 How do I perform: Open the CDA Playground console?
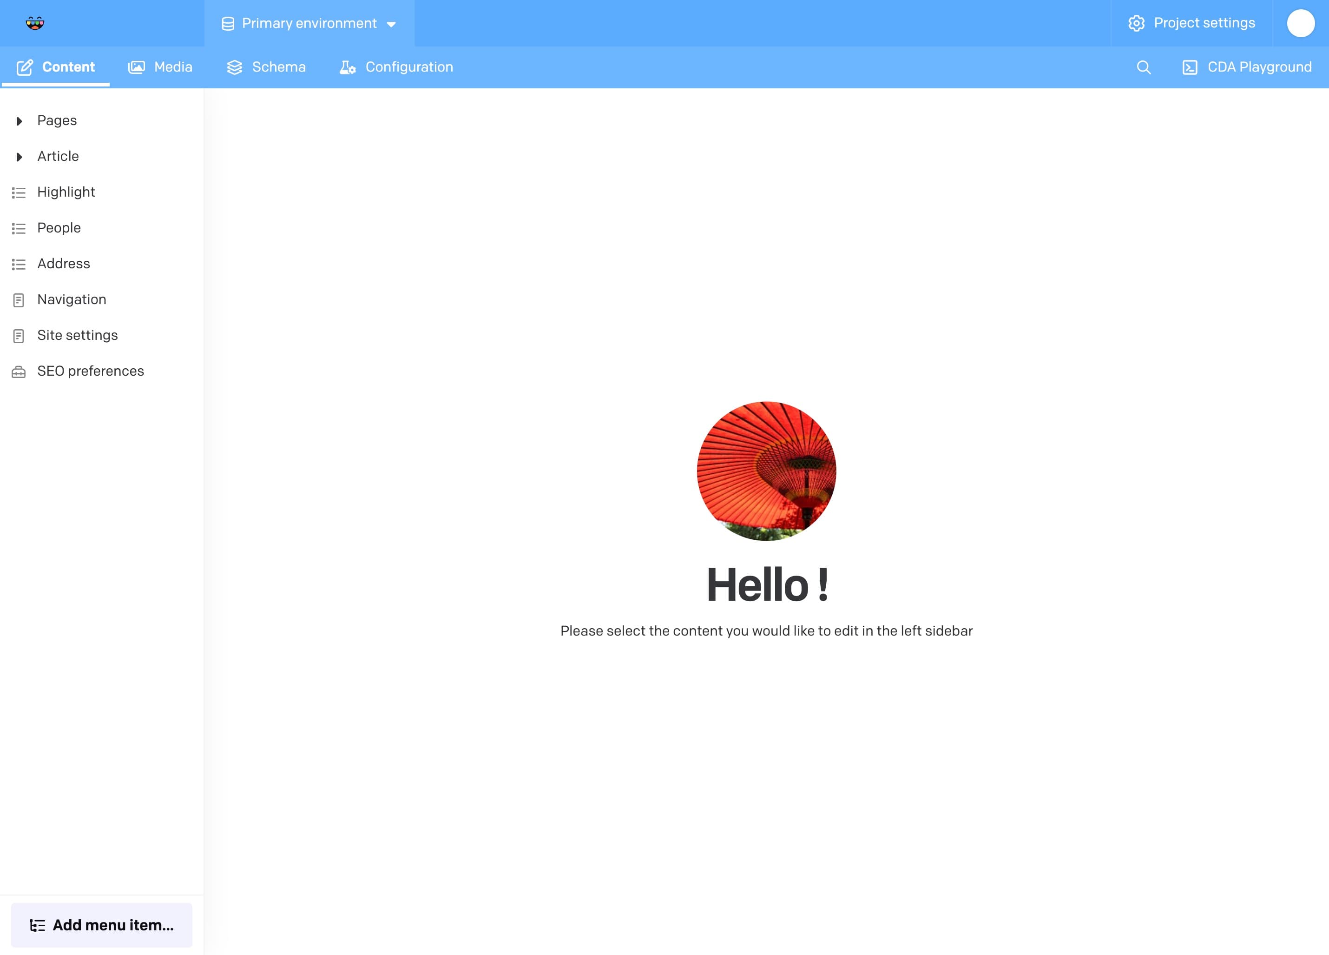pyautogui.click(x=1248, y=67)
